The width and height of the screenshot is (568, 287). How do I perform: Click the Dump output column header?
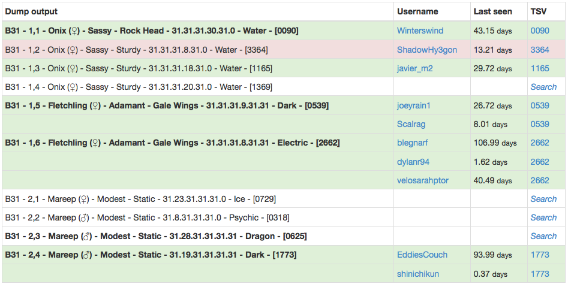coord(31,11)
